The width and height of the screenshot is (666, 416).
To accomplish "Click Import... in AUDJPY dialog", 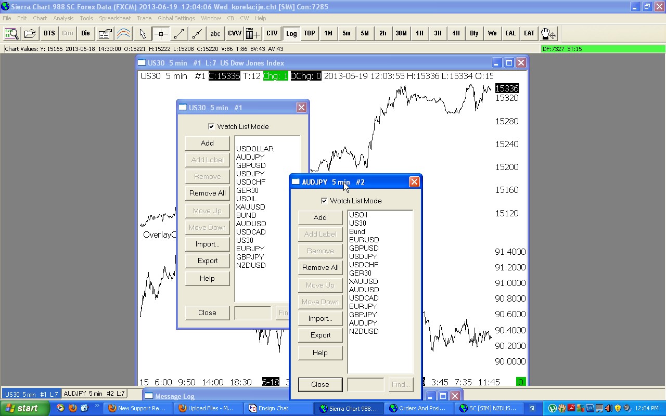I will (320, 318).
